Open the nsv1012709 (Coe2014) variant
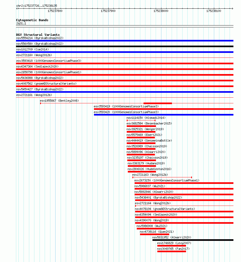Image resolution: width=241 pixels, height=262 pixels. pos(32,49)
